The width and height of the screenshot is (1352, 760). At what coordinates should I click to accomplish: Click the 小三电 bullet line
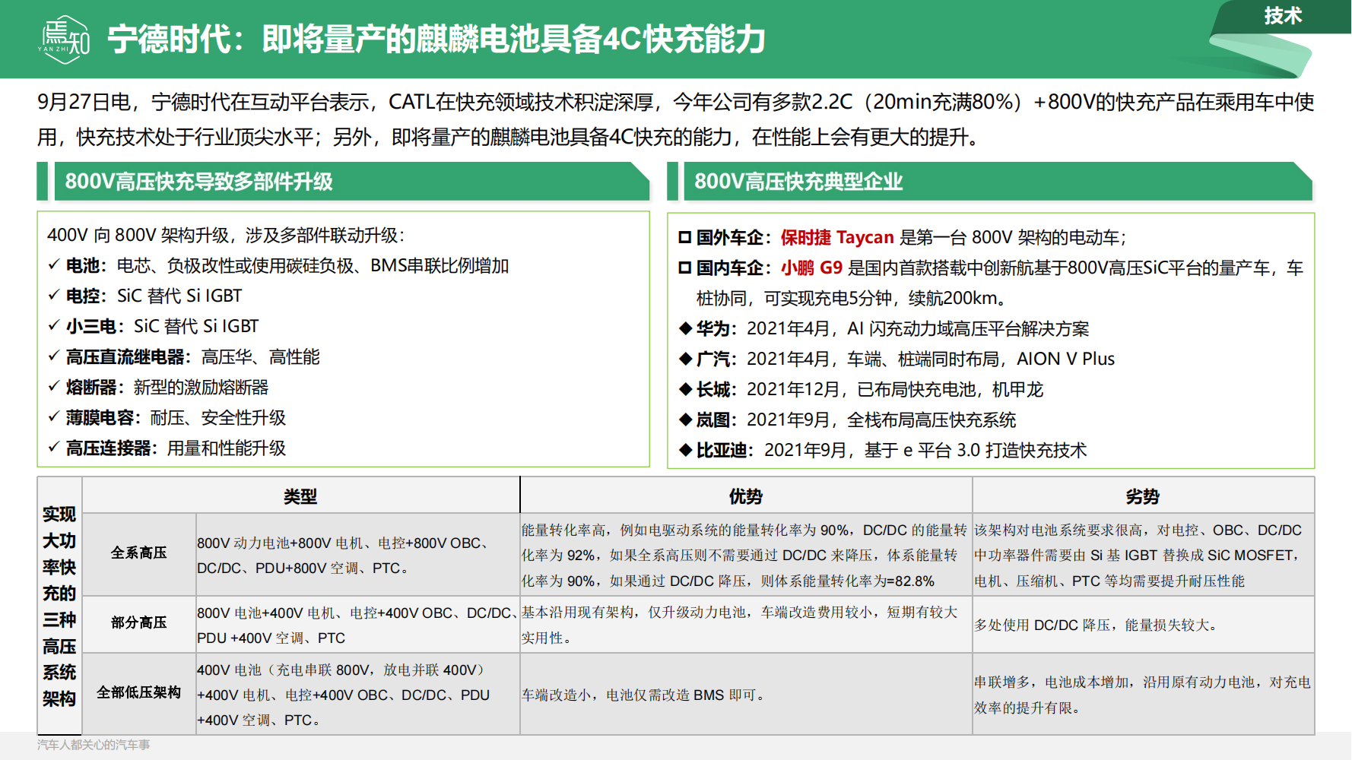(153, 327)
